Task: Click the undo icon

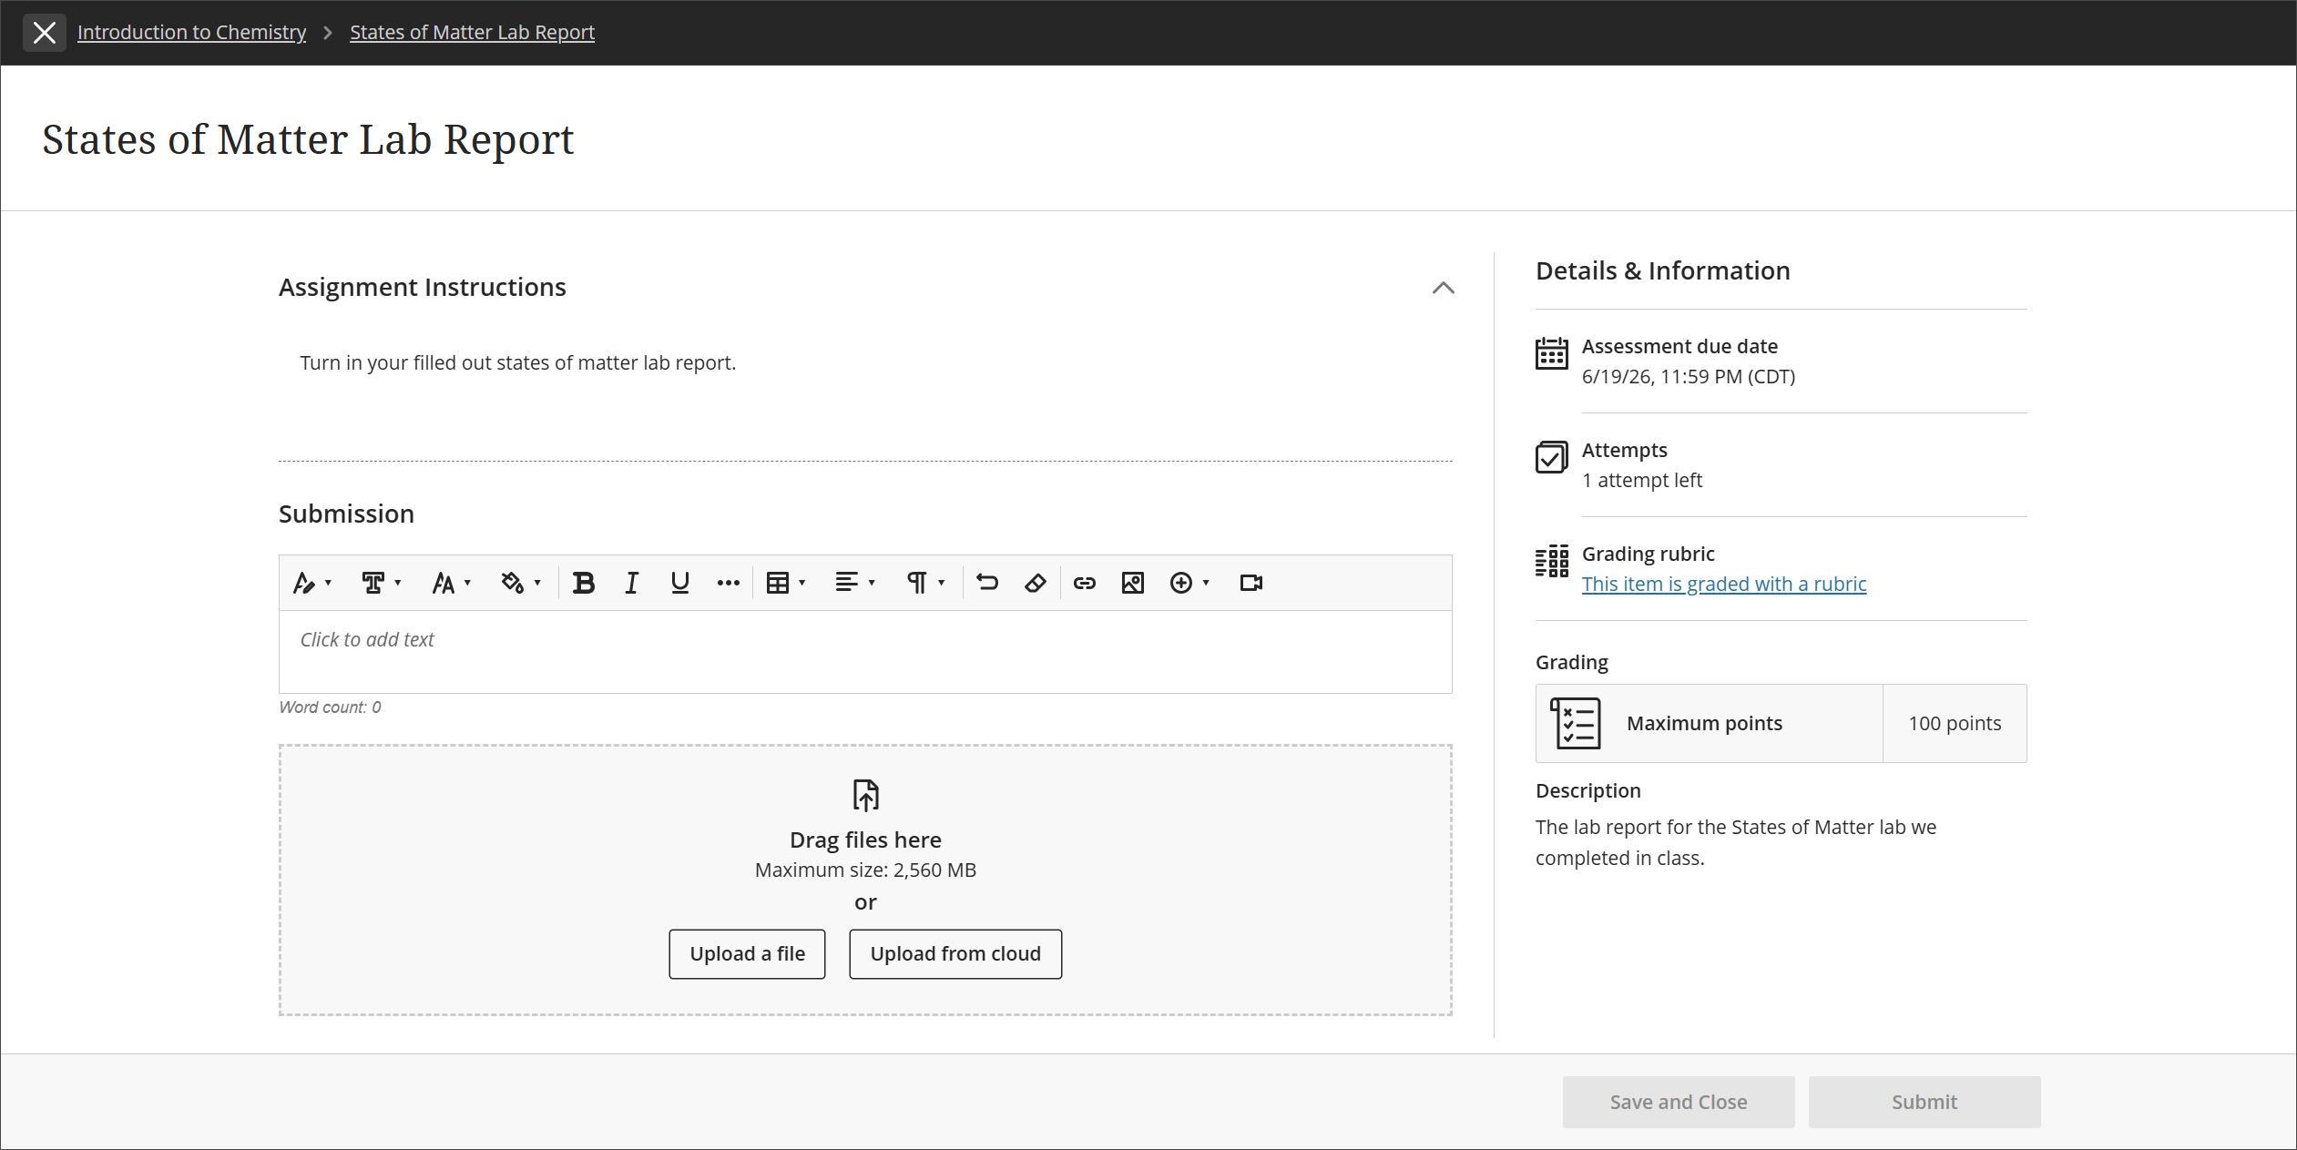Action: coord(987,583)
